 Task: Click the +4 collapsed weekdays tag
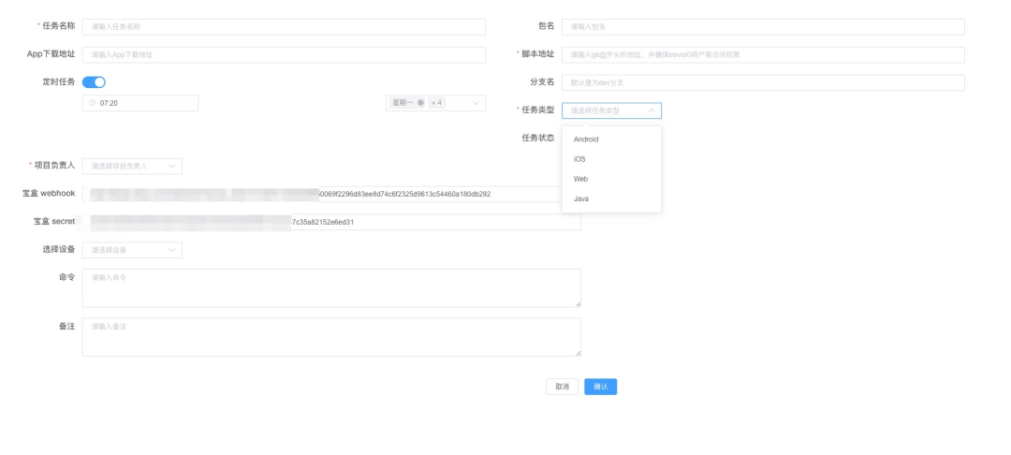(x=436, y=103)
